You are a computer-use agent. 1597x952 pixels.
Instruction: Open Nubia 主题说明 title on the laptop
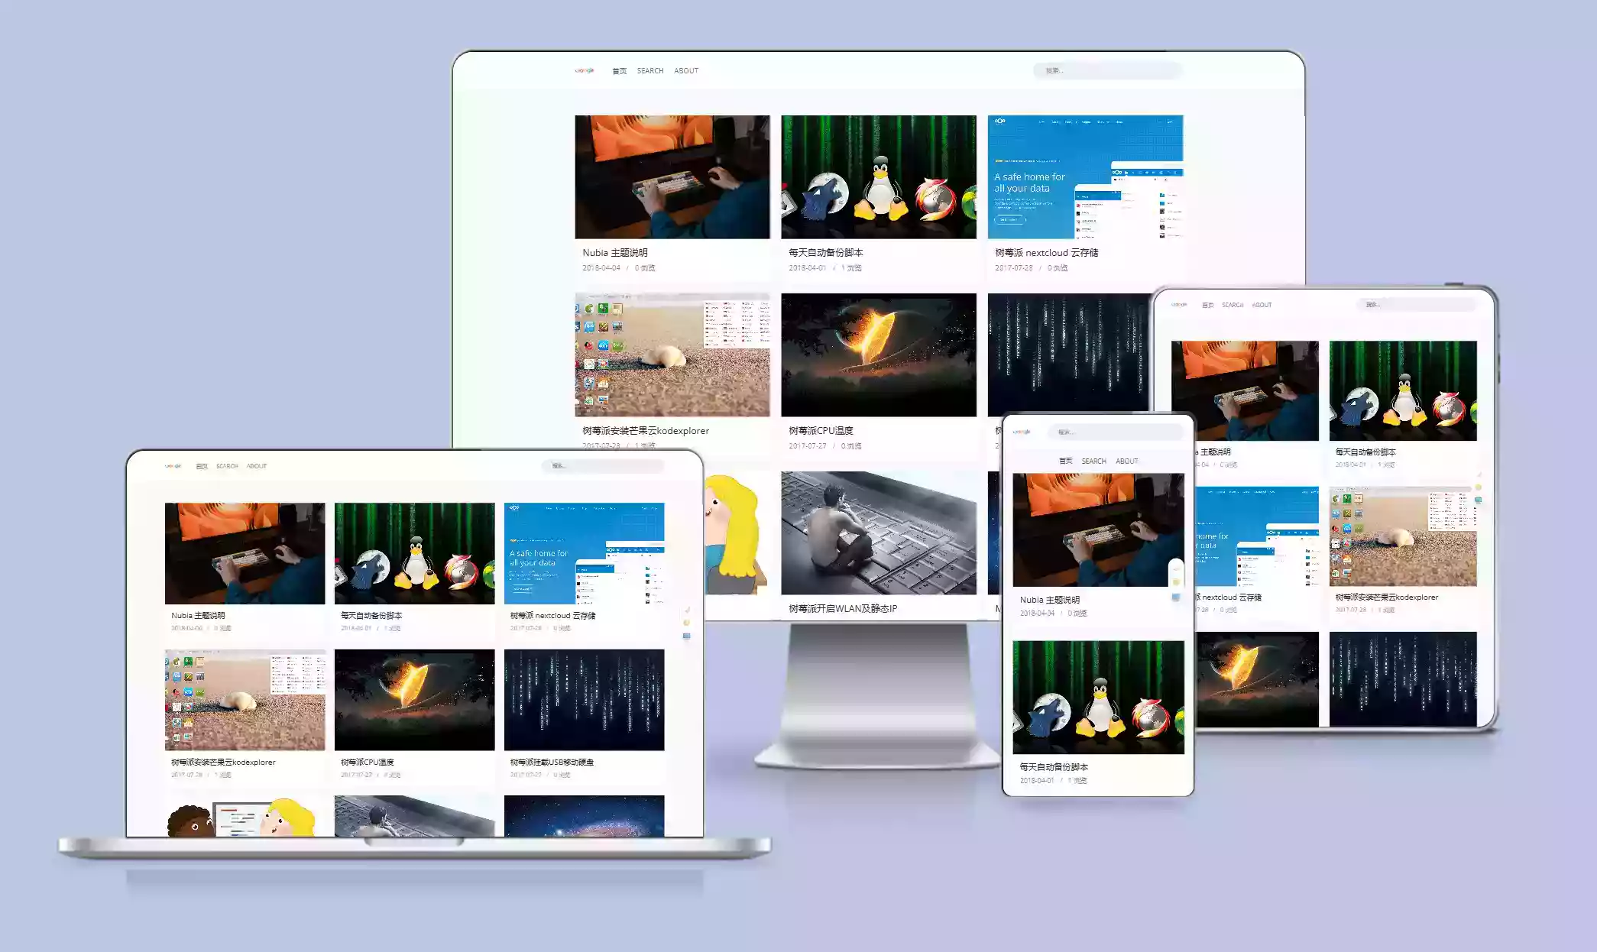pyautogui.click(x=198, y=615)
